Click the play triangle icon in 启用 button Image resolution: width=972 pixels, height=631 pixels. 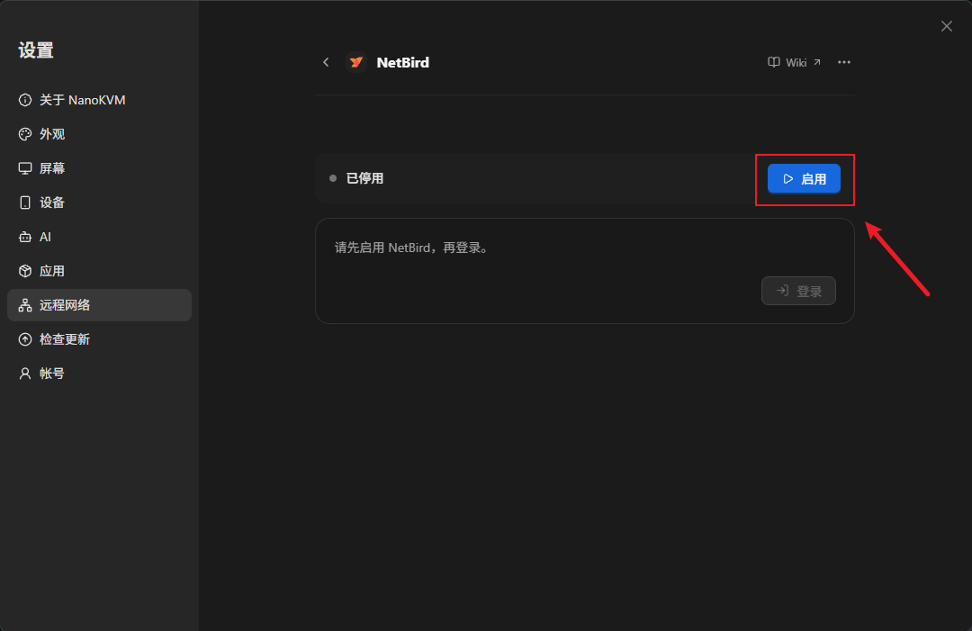coord(787,178)
